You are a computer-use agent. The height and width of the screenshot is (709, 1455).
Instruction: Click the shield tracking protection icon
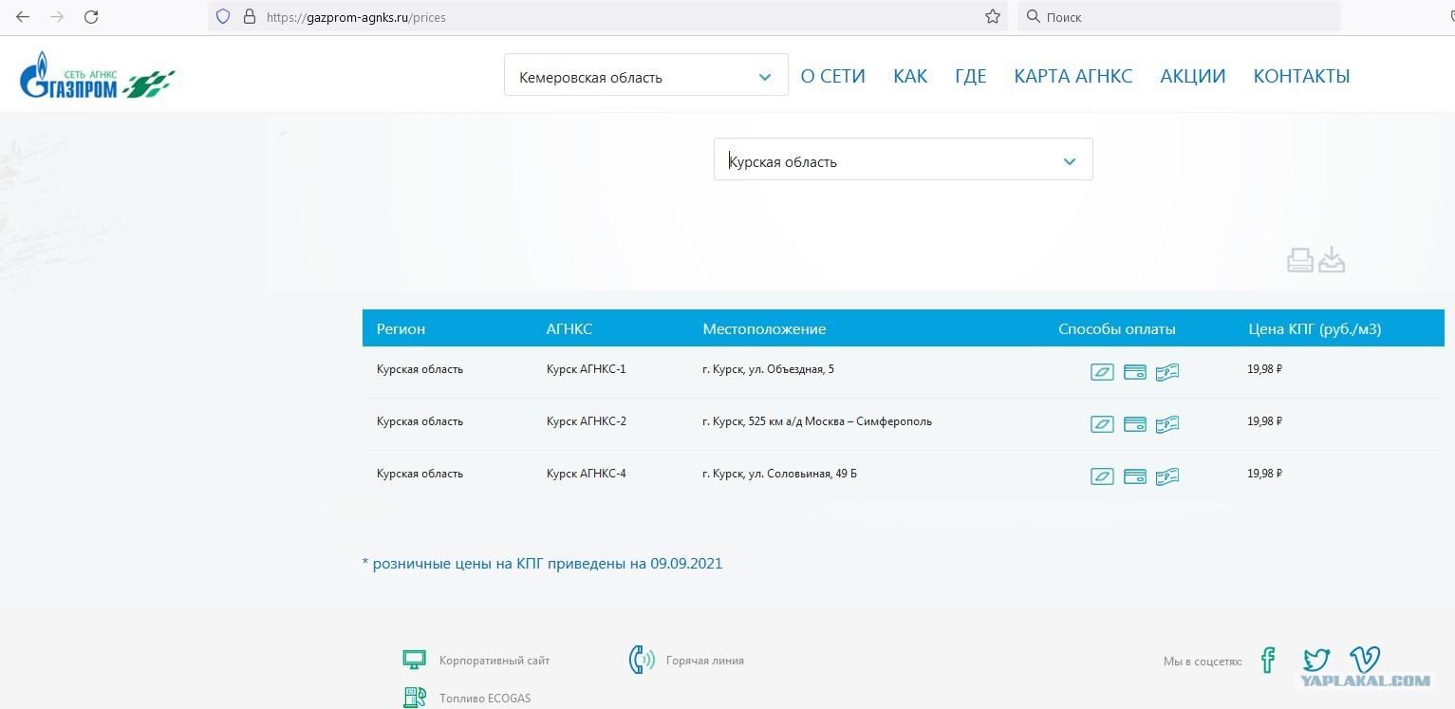click(223, 16)
